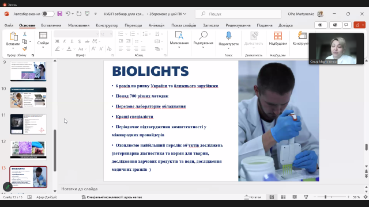Start slideshow from status bar icon

point(306,197)
